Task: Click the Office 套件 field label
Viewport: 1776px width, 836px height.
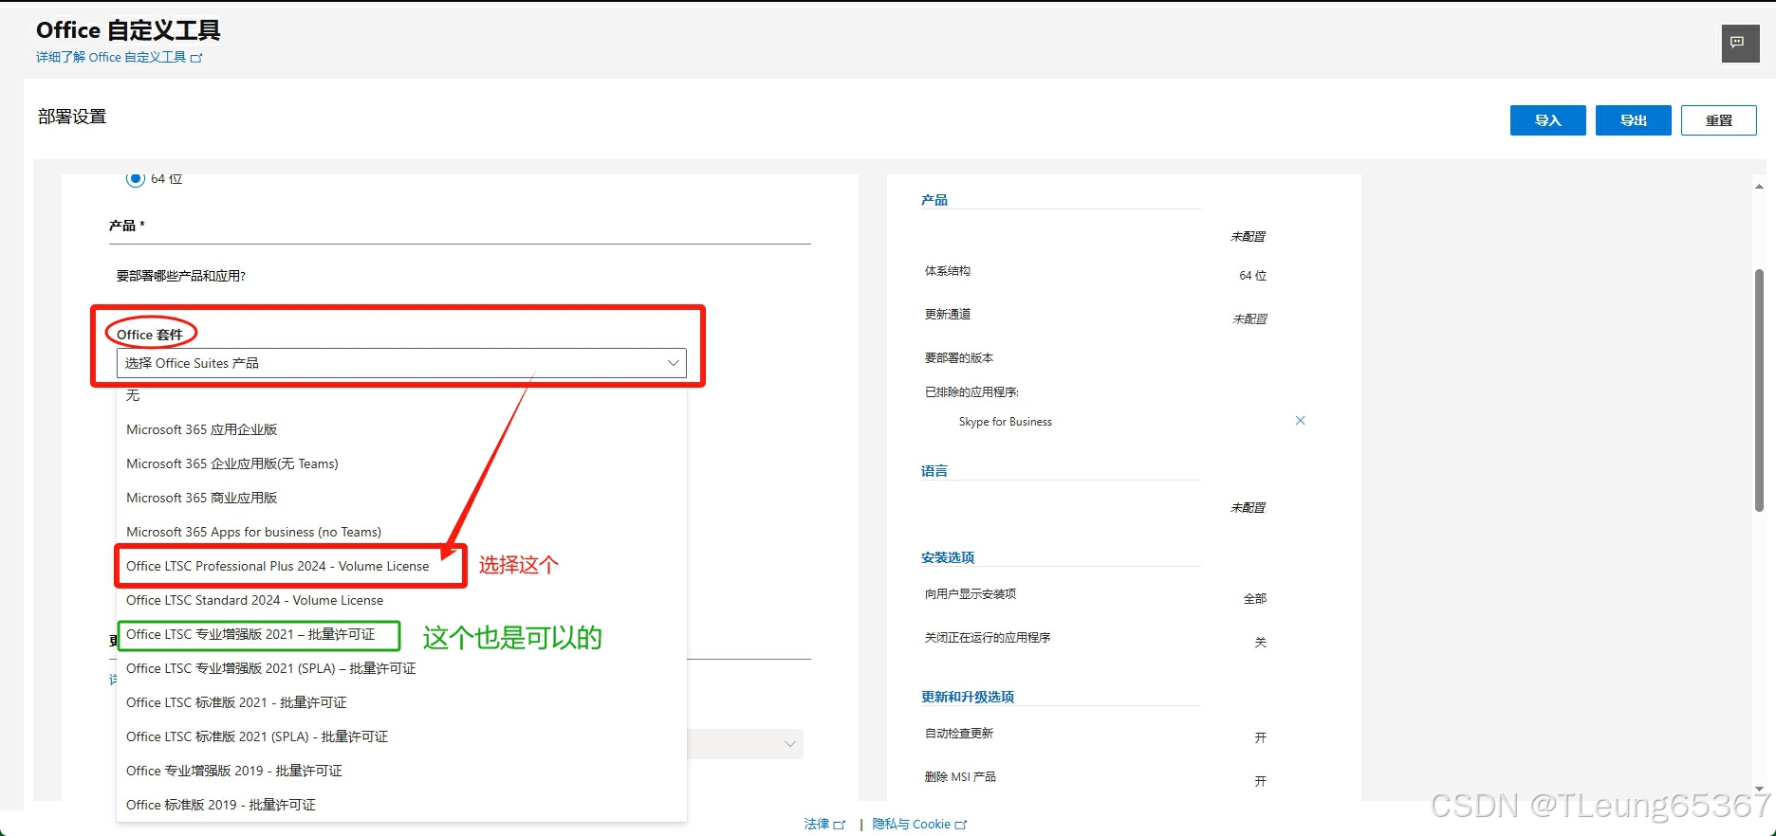Action: tap(150, 335)
